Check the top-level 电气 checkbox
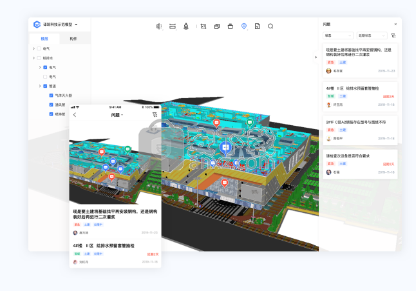 39,48
